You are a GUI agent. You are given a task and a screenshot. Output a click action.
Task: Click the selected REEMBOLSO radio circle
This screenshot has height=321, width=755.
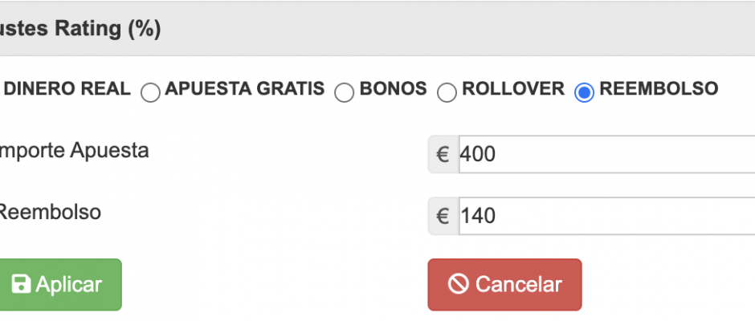tap(585, 93)
